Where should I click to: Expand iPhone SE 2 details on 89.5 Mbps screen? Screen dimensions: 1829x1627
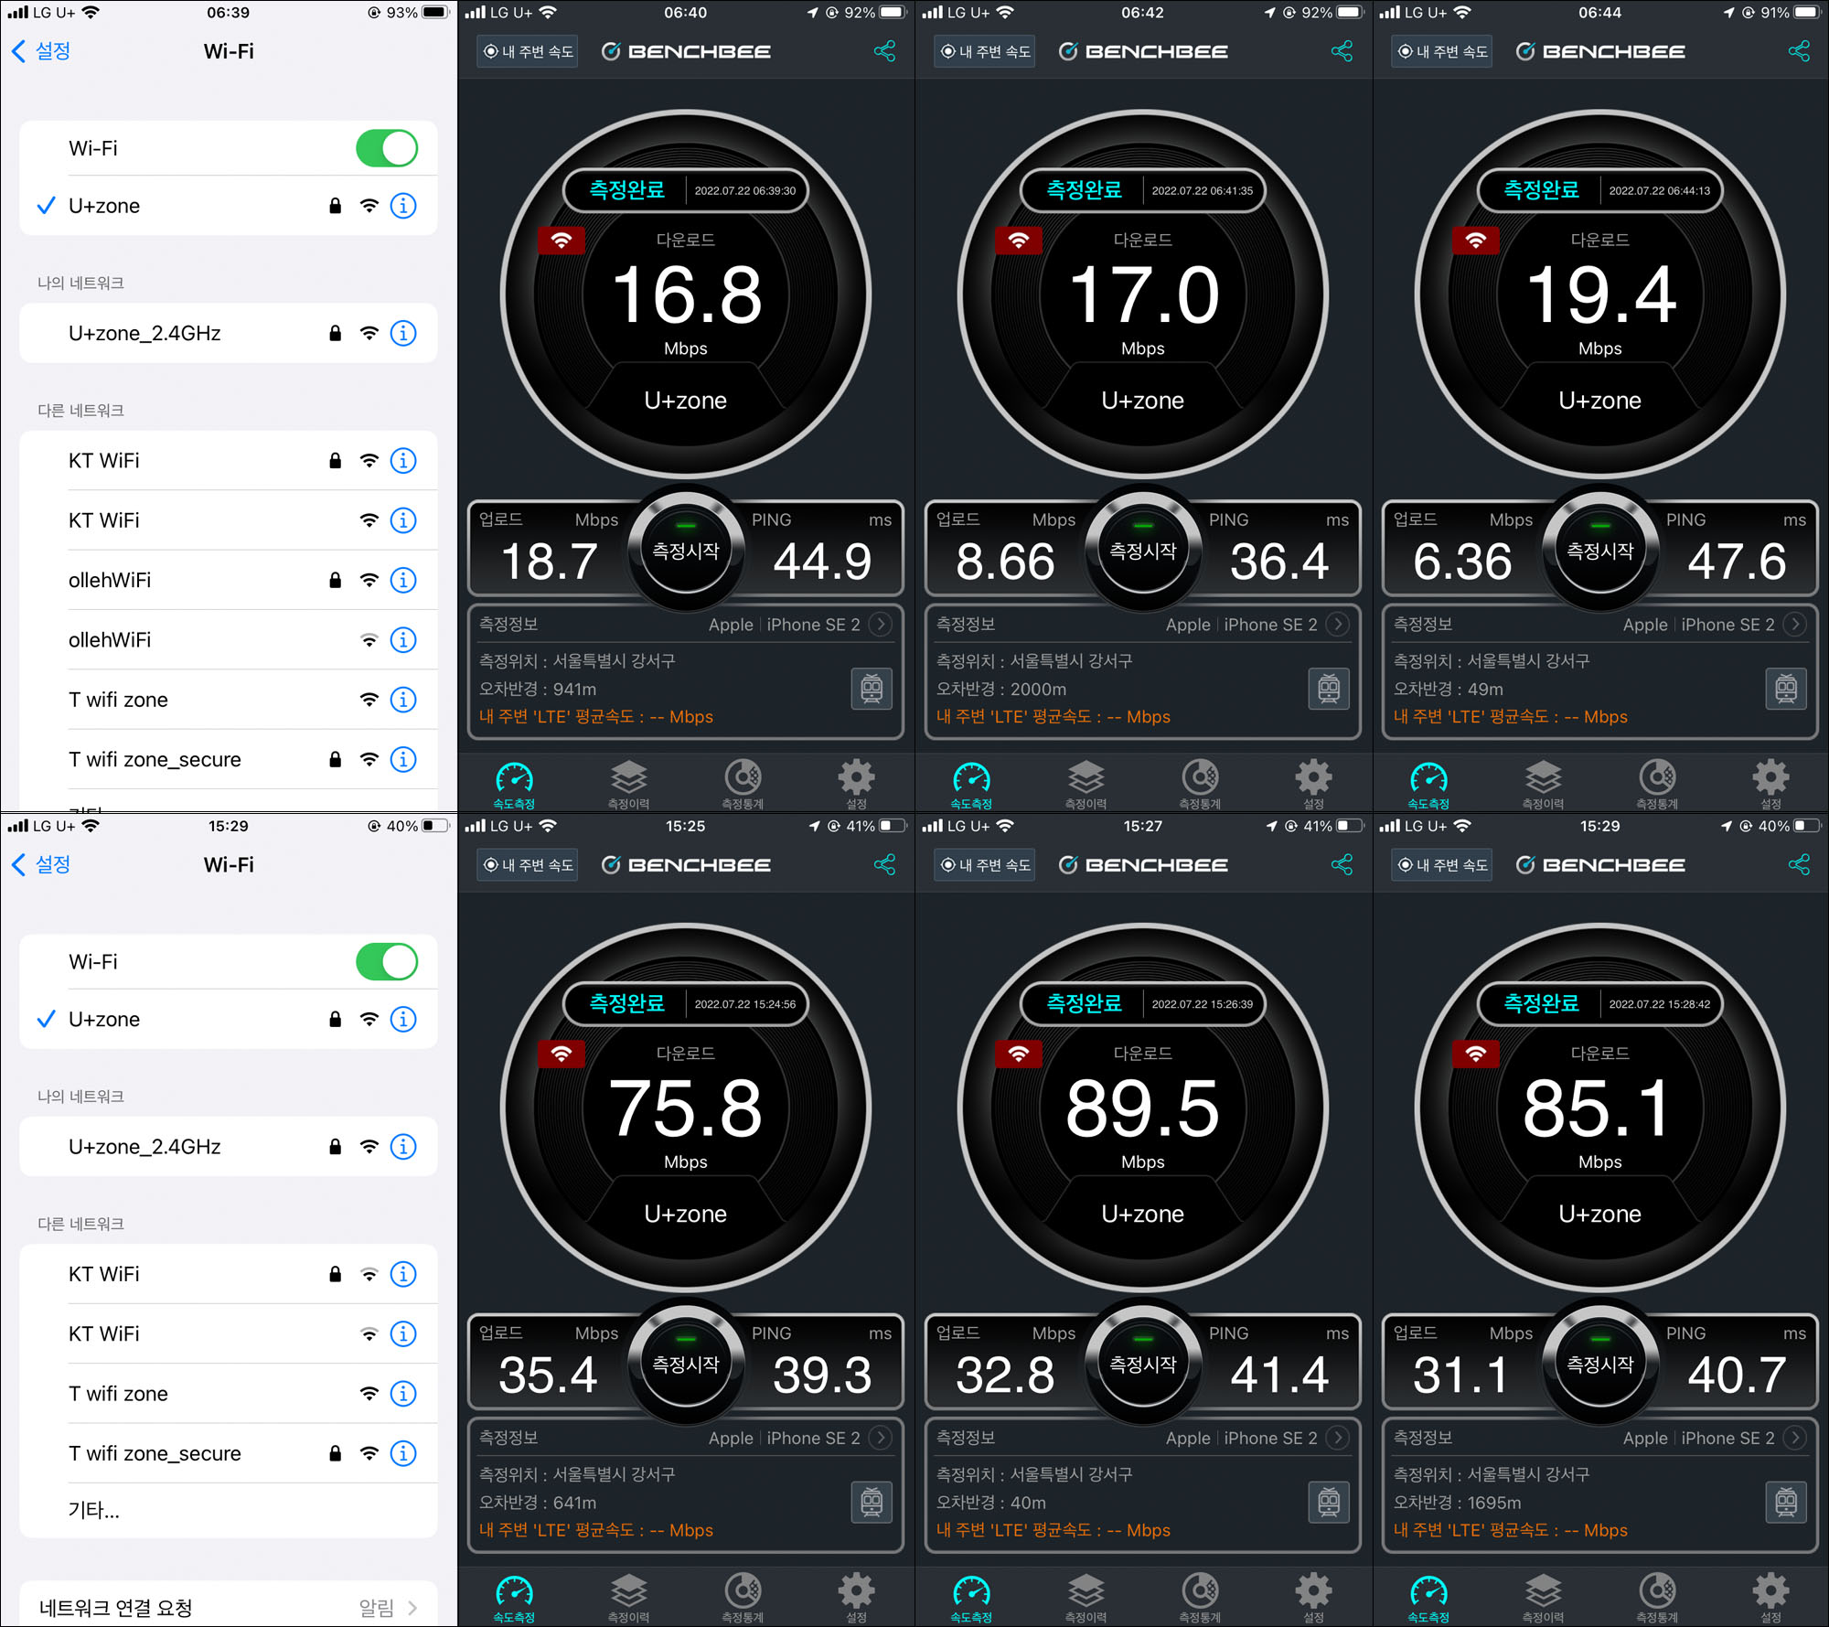click(1337, 1438)
